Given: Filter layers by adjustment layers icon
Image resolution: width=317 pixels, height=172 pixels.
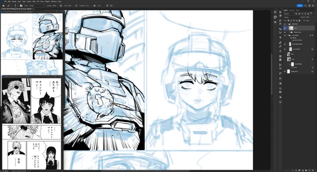Looking at the screenshot, I should point(299,13).
